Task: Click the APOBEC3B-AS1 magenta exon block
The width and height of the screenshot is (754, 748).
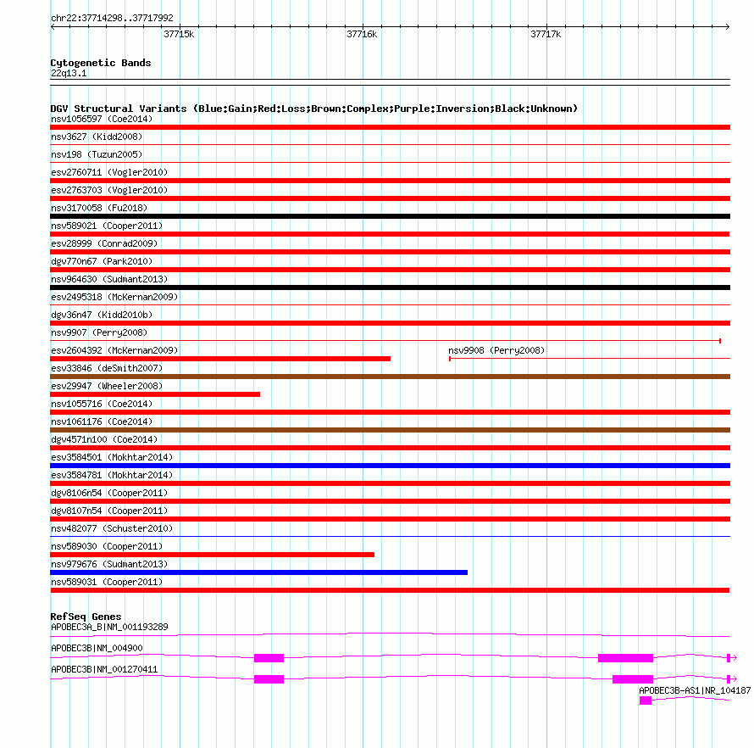Action: [646, 701]
